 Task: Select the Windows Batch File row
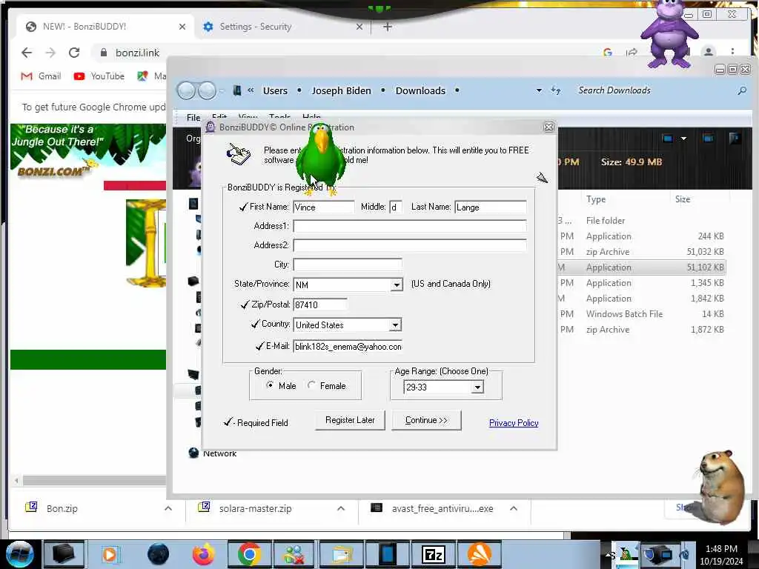[x=642, y=314]
